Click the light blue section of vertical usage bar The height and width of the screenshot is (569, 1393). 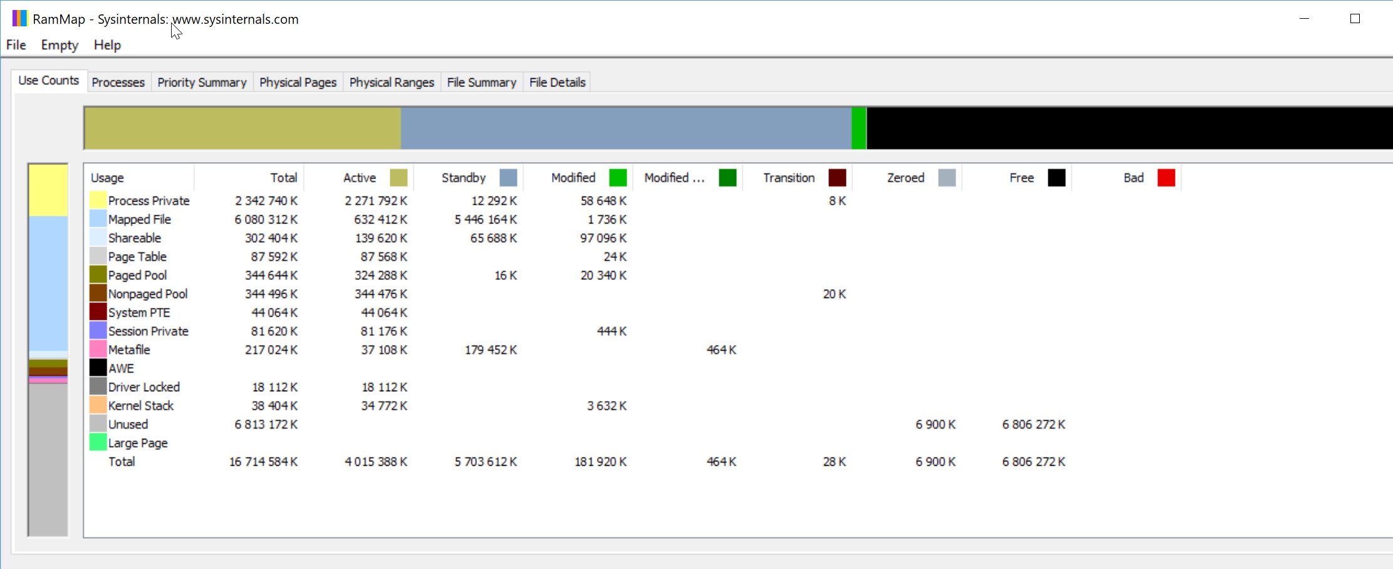(x=48, y=284)
